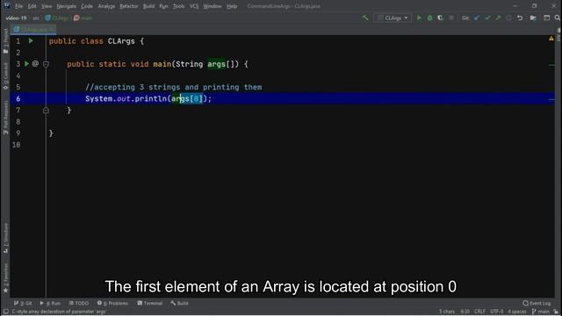Click the 6:10 line:column position in the status bar
The image size is (562, 316).
click(x=465, y=312)
